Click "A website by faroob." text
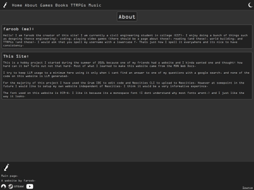 [18, 181]
